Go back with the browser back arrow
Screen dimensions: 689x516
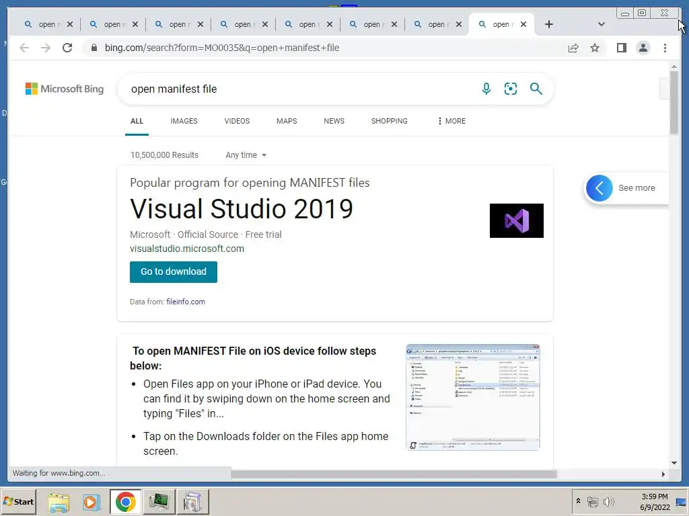(24, 48)
